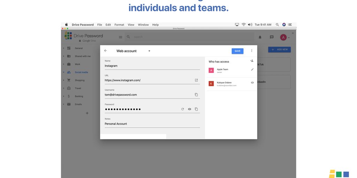
Task: Open the Drive Password app menu
Action: tap(83, 25)
